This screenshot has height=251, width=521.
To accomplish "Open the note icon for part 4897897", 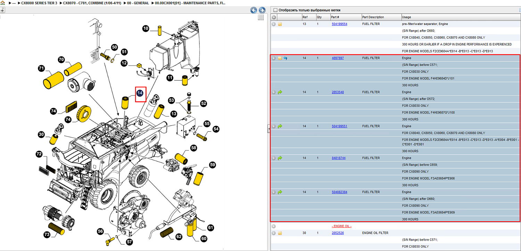I will tap(280, 58).
